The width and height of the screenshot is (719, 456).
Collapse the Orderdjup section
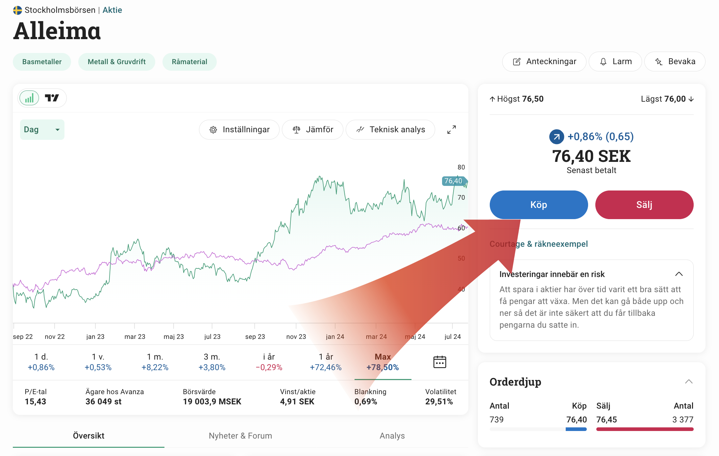(689, 382)
